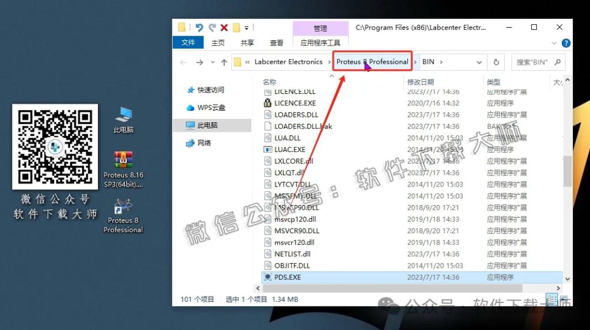Sort by the 名称 column header
The image size is (590, 330).
[270, 82]
